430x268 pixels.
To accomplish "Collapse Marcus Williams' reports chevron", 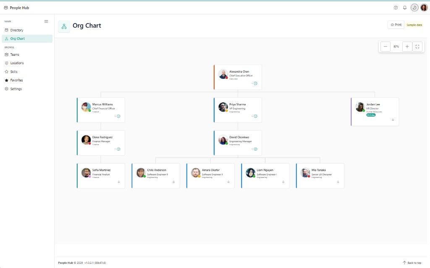I will coord(115,116).
